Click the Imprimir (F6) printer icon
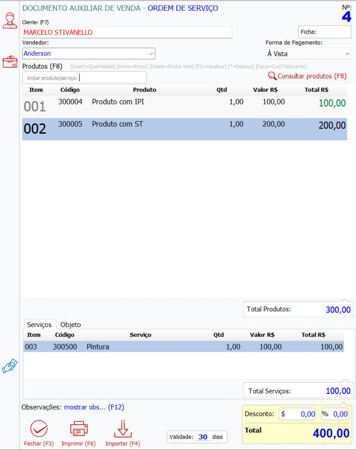 (x=78, y=429)
